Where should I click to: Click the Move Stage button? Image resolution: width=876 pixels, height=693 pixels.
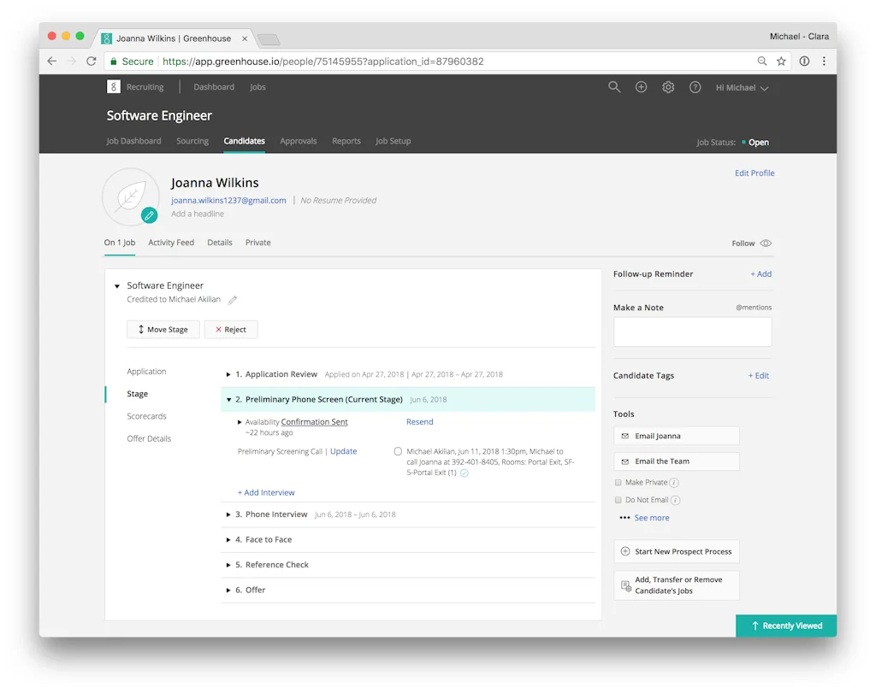(163, 330)
